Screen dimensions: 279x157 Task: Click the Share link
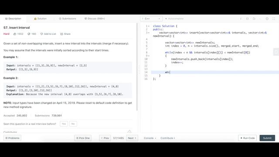(65, 34)
